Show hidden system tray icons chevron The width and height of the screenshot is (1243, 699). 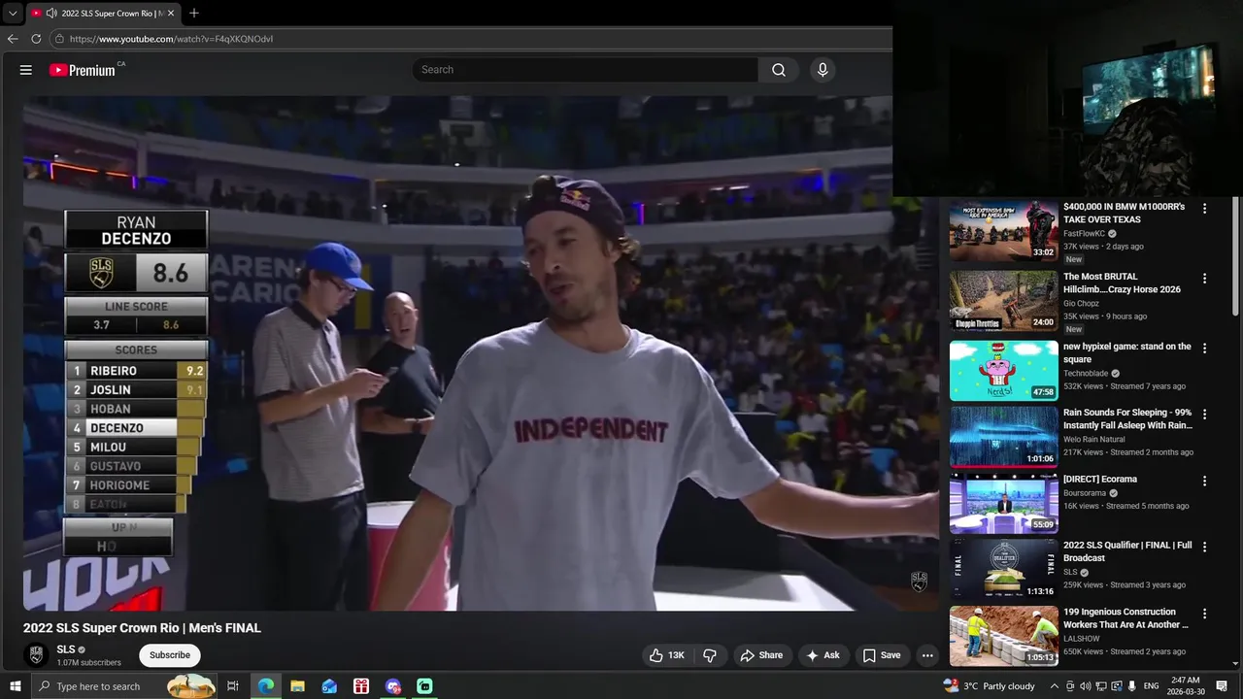(x=1055, y=686)
